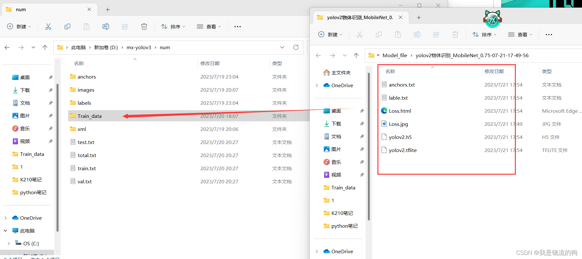Click the Rename icon in yolov2 window toolbar
The height and width of the screenshot is (259, 582).
tap(417, 34)
